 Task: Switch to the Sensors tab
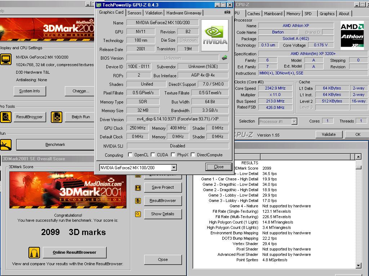[134, 13]
